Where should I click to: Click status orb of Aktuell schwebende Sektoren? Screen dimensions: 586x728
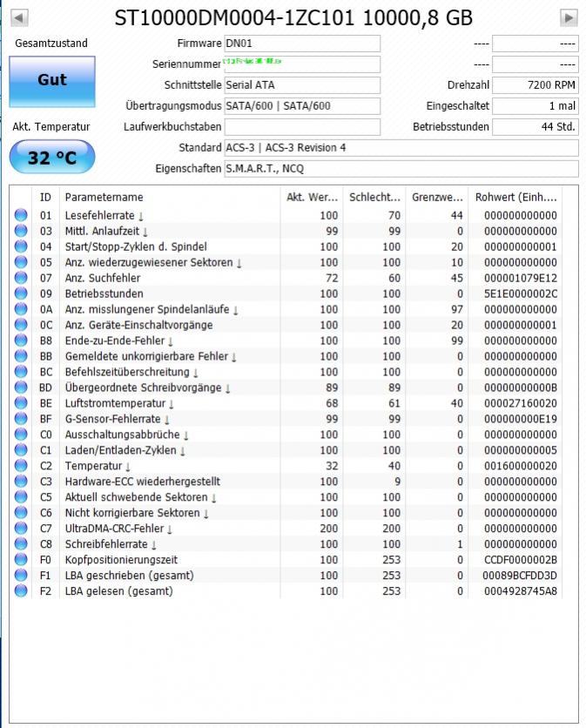[x=21, y=496]
